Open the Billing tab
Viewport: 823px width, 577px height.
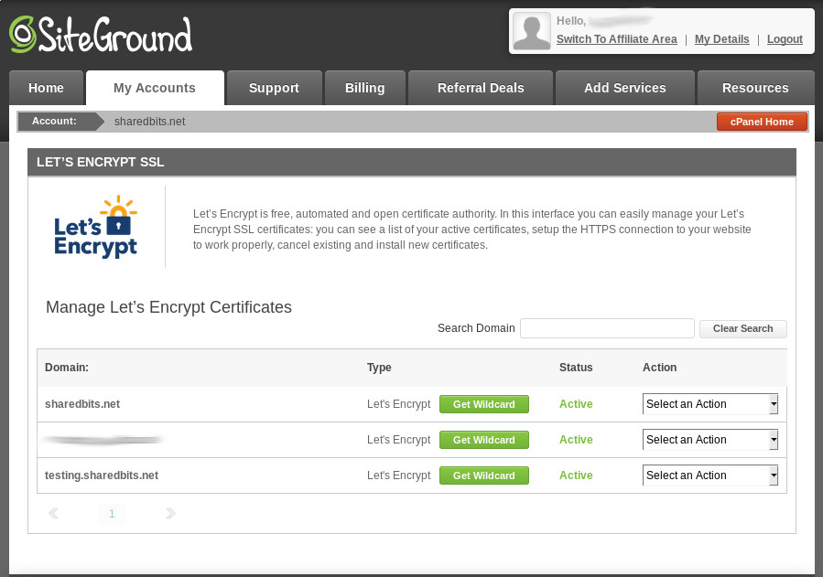click(x=364, y=88)
